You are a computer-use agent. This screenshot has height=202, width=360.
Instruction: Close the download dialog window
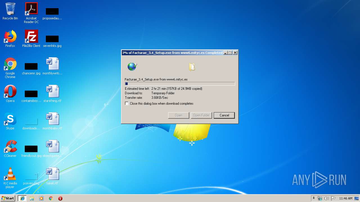click(235, 53)
